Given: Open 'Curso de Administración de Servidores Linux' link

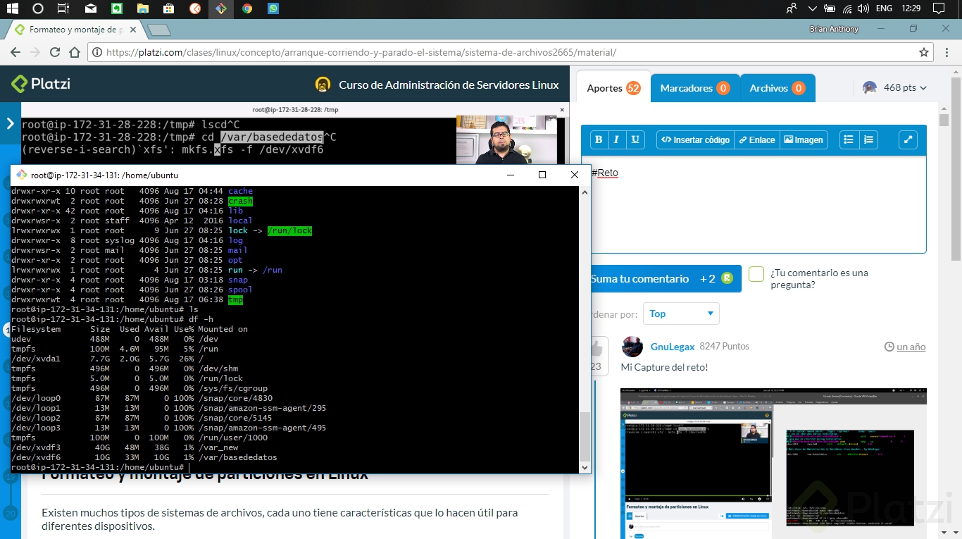Looking at the screenshot, I should [x=449, y=85].
